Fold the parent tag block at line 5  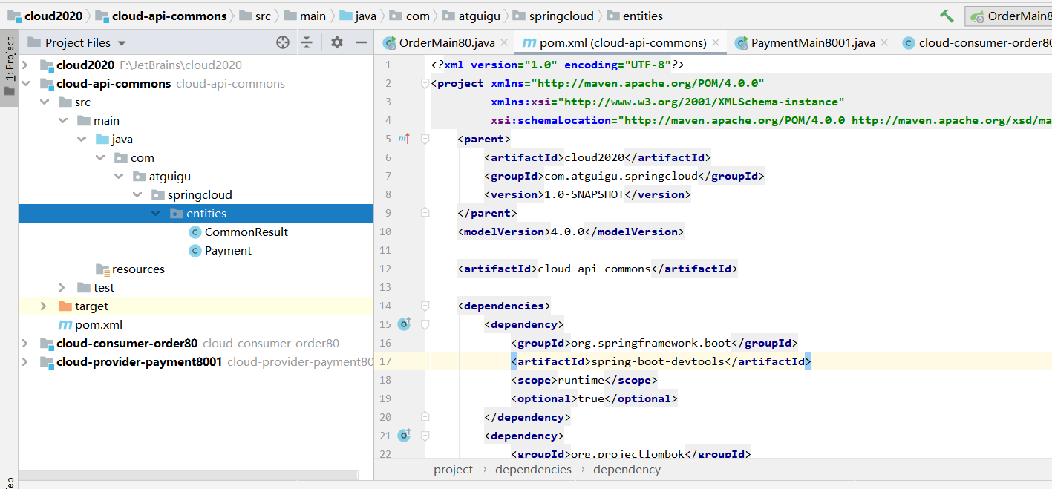pos(425,139)
